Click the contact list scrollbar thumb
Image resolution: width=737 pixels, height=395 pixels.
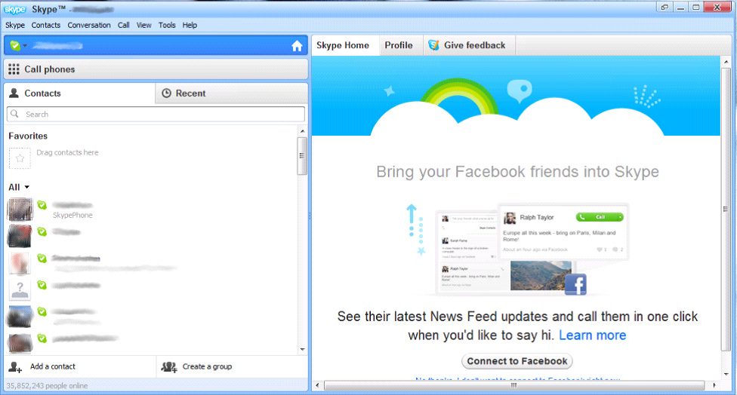302,156
